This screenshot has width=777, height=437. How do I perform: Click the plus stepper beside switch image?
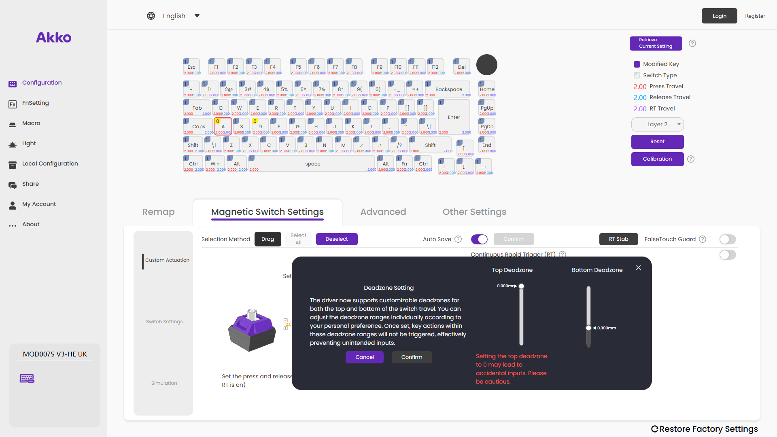point(286,328)
